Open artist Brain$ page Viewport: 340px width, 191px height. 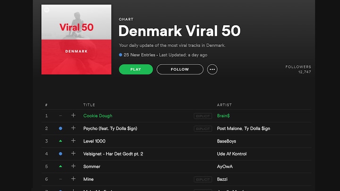click(223, 116)
